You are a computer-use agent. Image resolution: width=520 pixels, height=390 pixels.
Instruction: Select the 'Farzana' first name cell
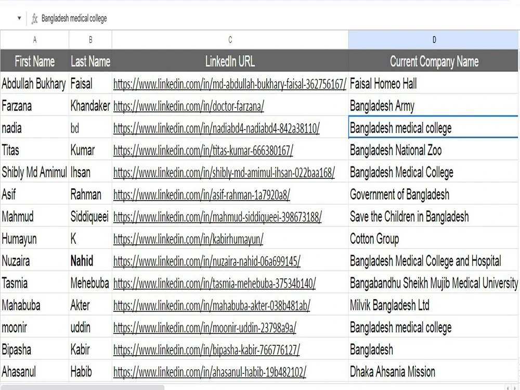34,106
